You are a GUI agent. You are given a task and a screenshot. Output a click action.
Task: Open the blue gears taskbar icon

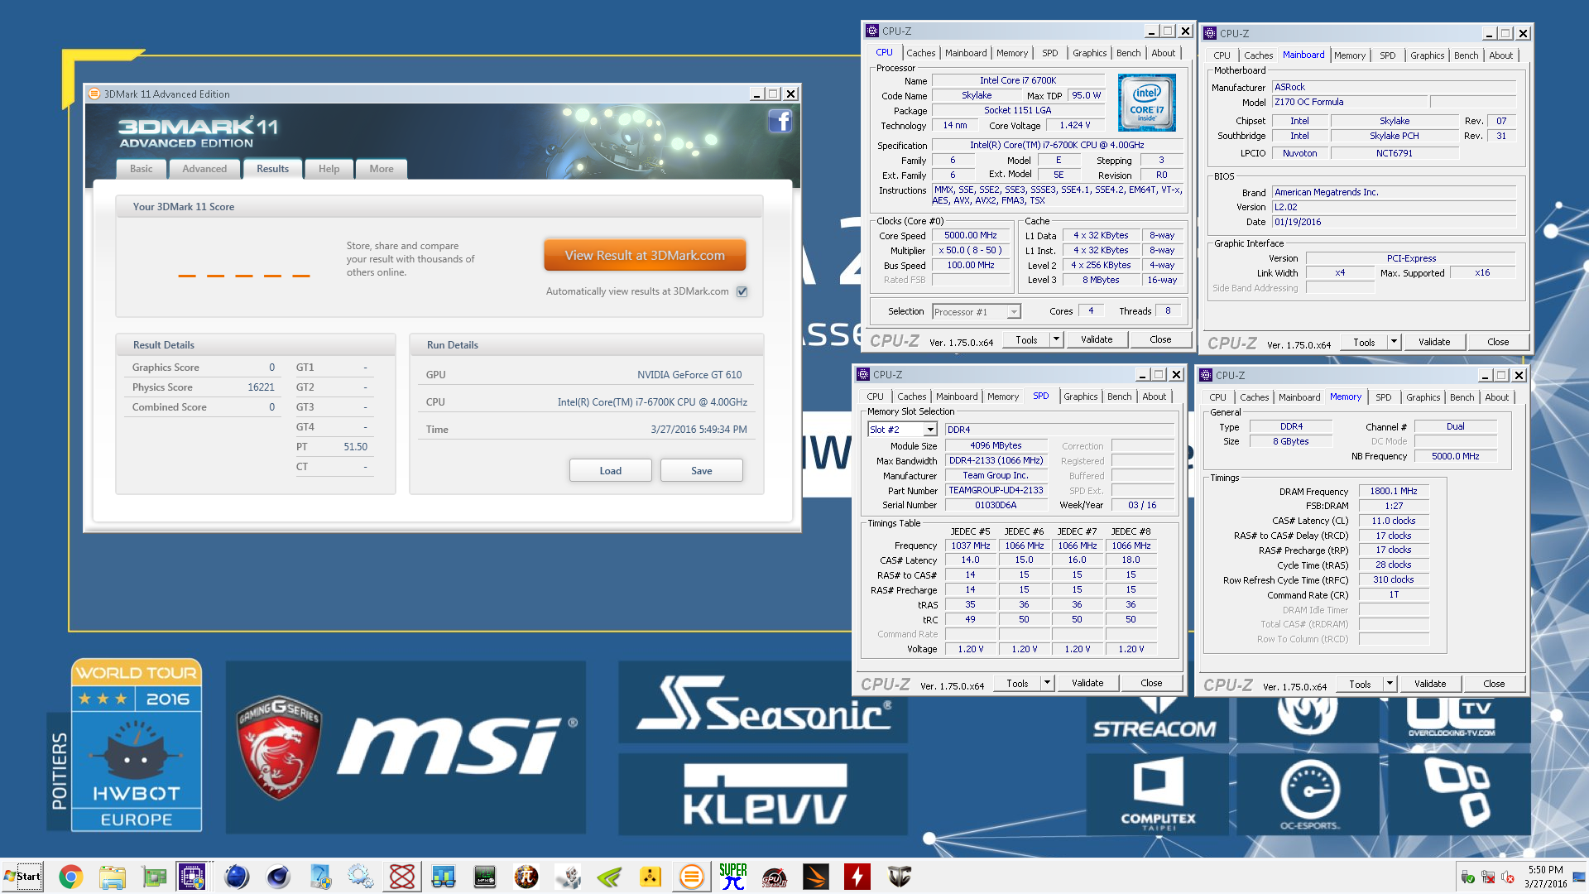[x=361, y=877]
